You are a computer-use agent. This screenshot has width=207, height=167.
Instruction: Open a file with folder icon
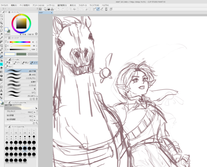(x=49, y=9)
